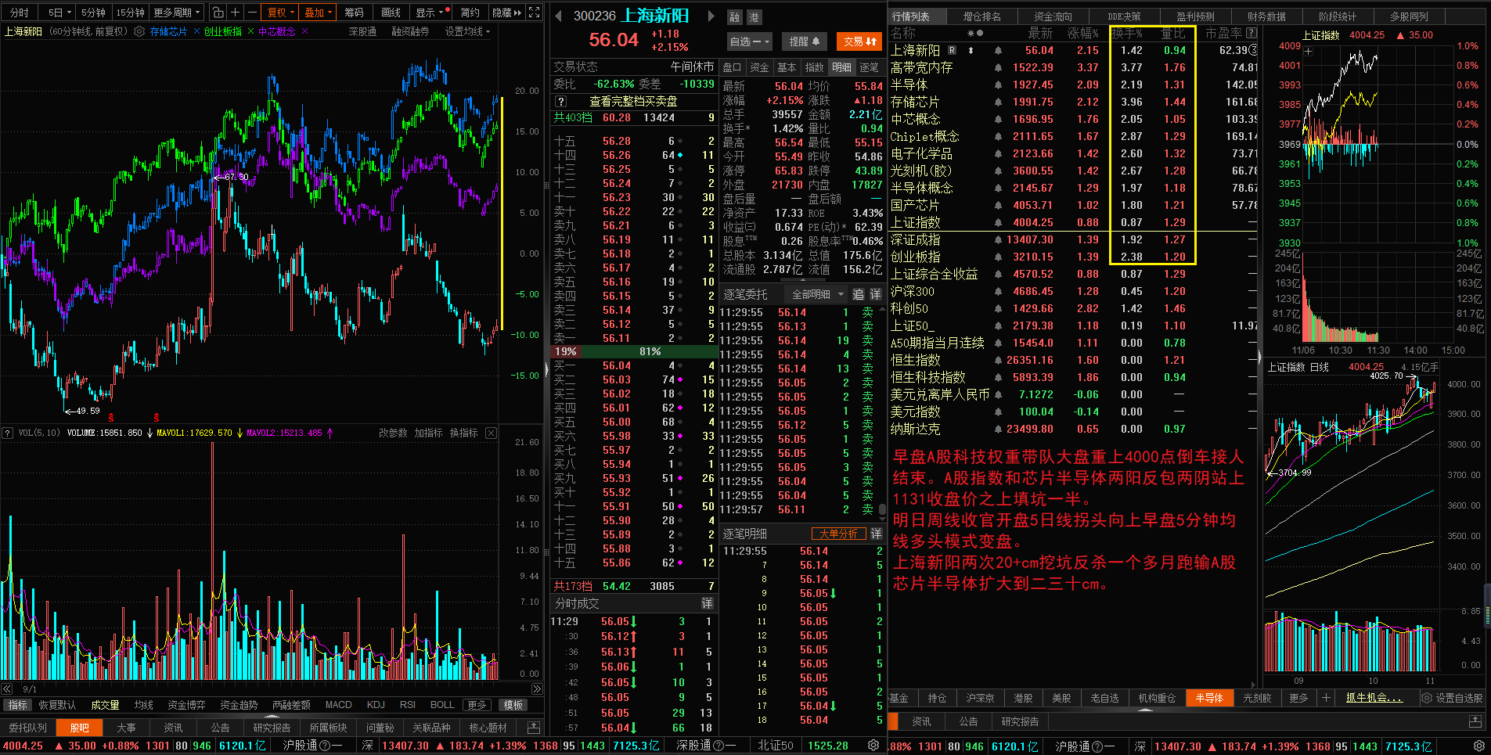The image size is (1491, 755).
Task: Open the 全部明细 filter dropdown
Action: pos(818,294)
